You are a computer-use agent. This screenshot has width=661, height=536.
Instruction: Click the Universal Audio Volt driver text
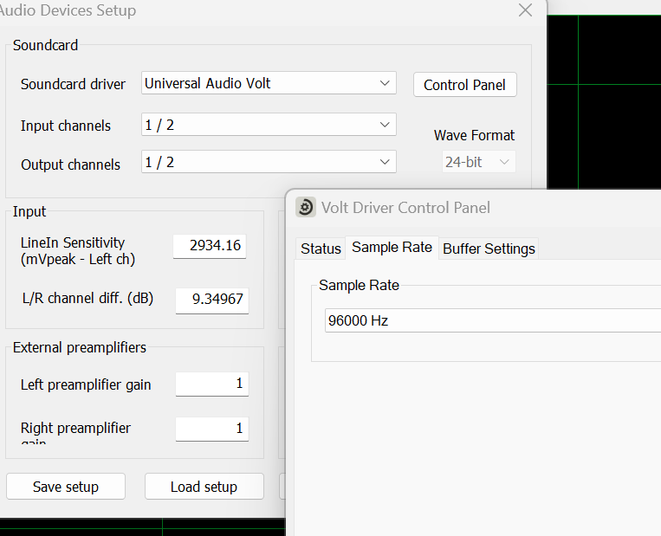point(207,83)
